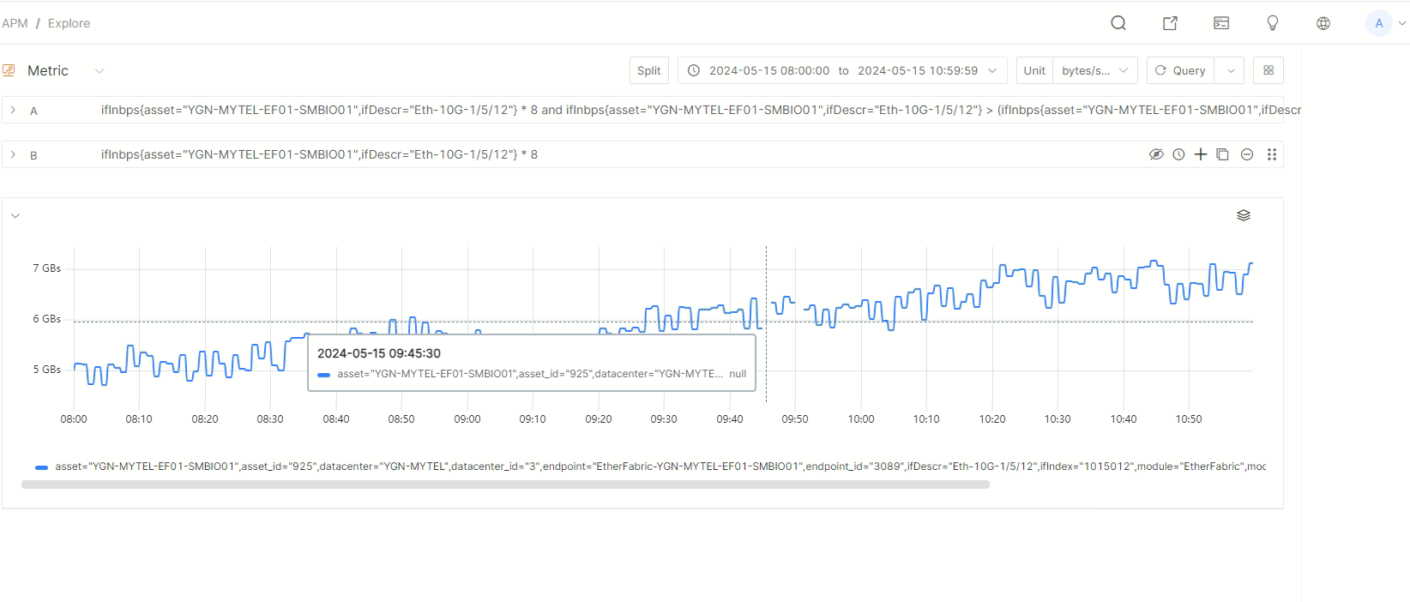Click the chart layers icon
Screen dimensions: 1410x602
coord(1244,215)
